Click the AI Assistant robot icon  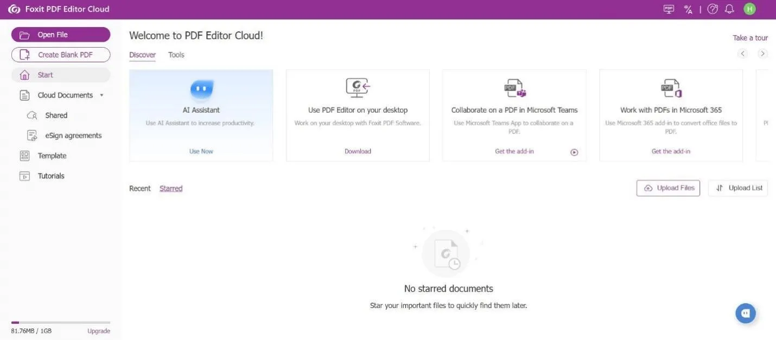[201, 89]
